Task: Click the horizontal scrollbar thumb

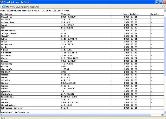Action: tap(77, 115)
